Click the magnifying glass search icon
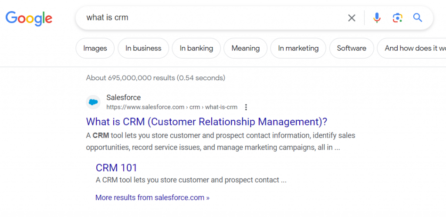Screen dimensions: 446x217 point(418,18)
